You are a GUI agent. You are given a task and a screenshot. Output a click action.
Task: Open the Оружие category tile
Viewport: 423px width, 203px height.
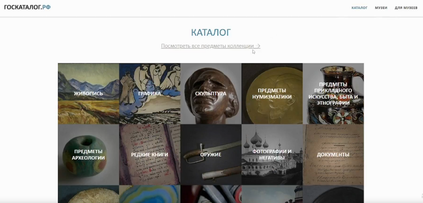(x=211, y=155)
